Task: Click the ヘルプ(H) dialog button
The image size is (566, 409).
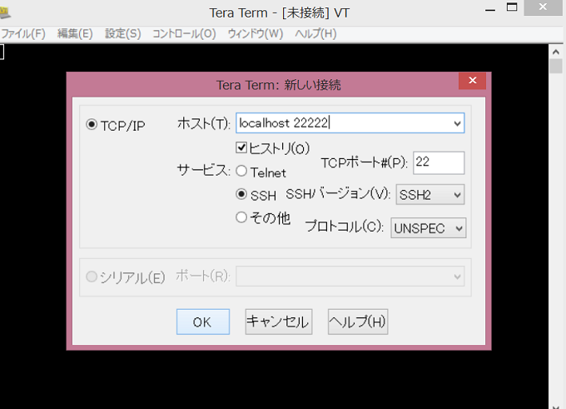Action: coord(358,322)
